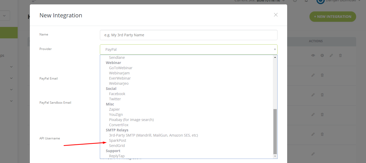Close the New Integration dialog
Screen dimensions: 366x163
[x=276, y=15]
